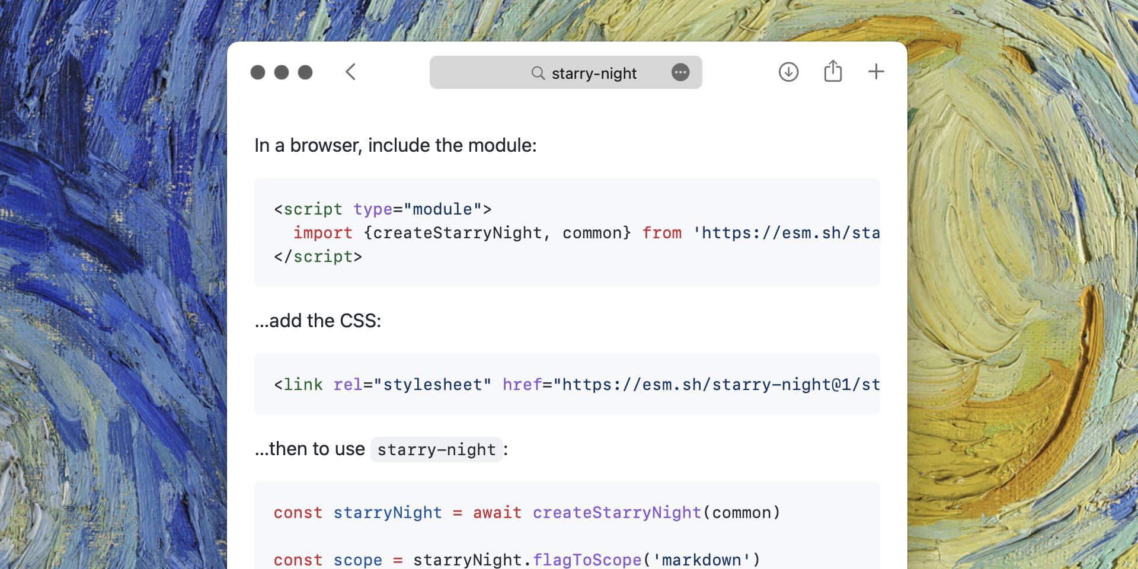
Task: Open the downloads circle-arrow icon
Action: (x=788, y=72)
